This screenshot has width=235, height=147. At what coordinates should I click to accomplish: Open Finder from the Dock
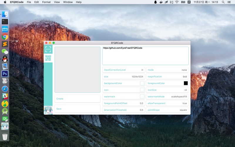[5, 14]
